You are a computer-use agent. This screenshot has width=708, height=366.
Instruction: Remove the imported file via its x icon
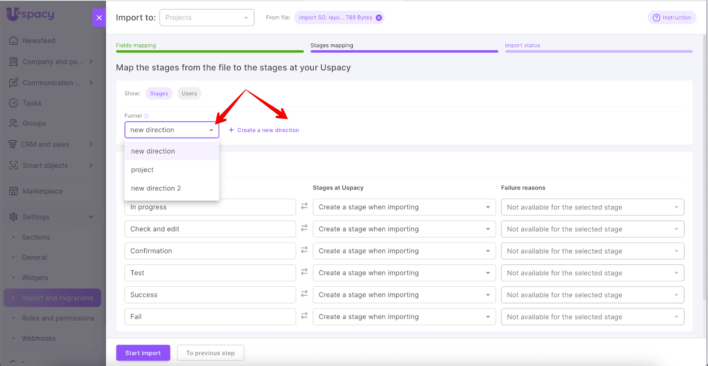[379, 18]
